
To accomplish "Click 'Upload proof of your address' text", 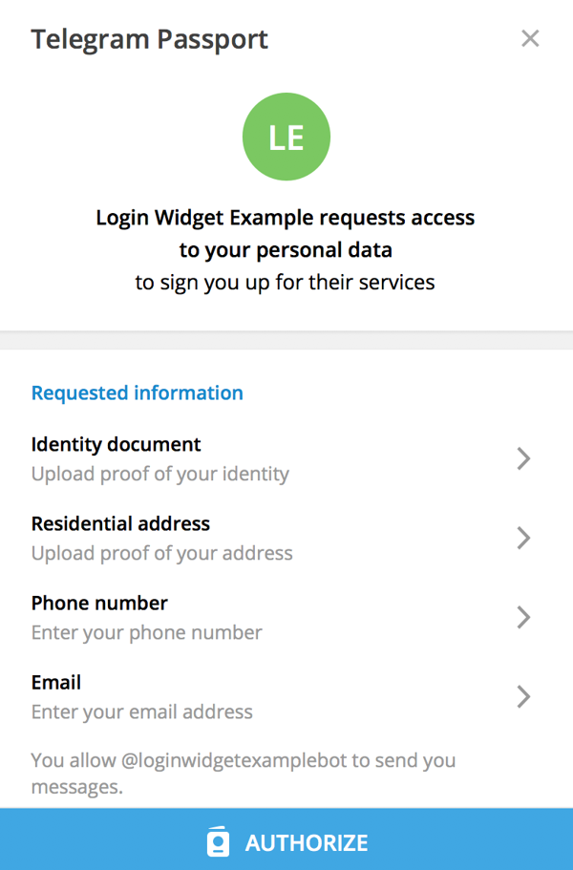I will [x=162, y=553].
